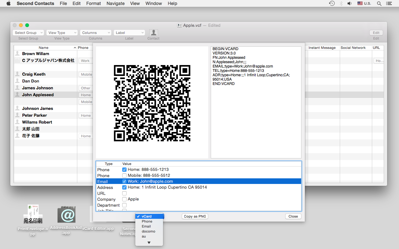
Task: Close the QR code sheet
Action: pyautogui.click(x=293, y=216)
